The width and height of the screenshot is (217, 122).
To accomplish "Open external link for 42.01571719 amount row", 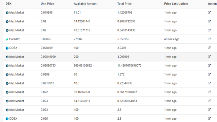I will [x=209, y=30].
